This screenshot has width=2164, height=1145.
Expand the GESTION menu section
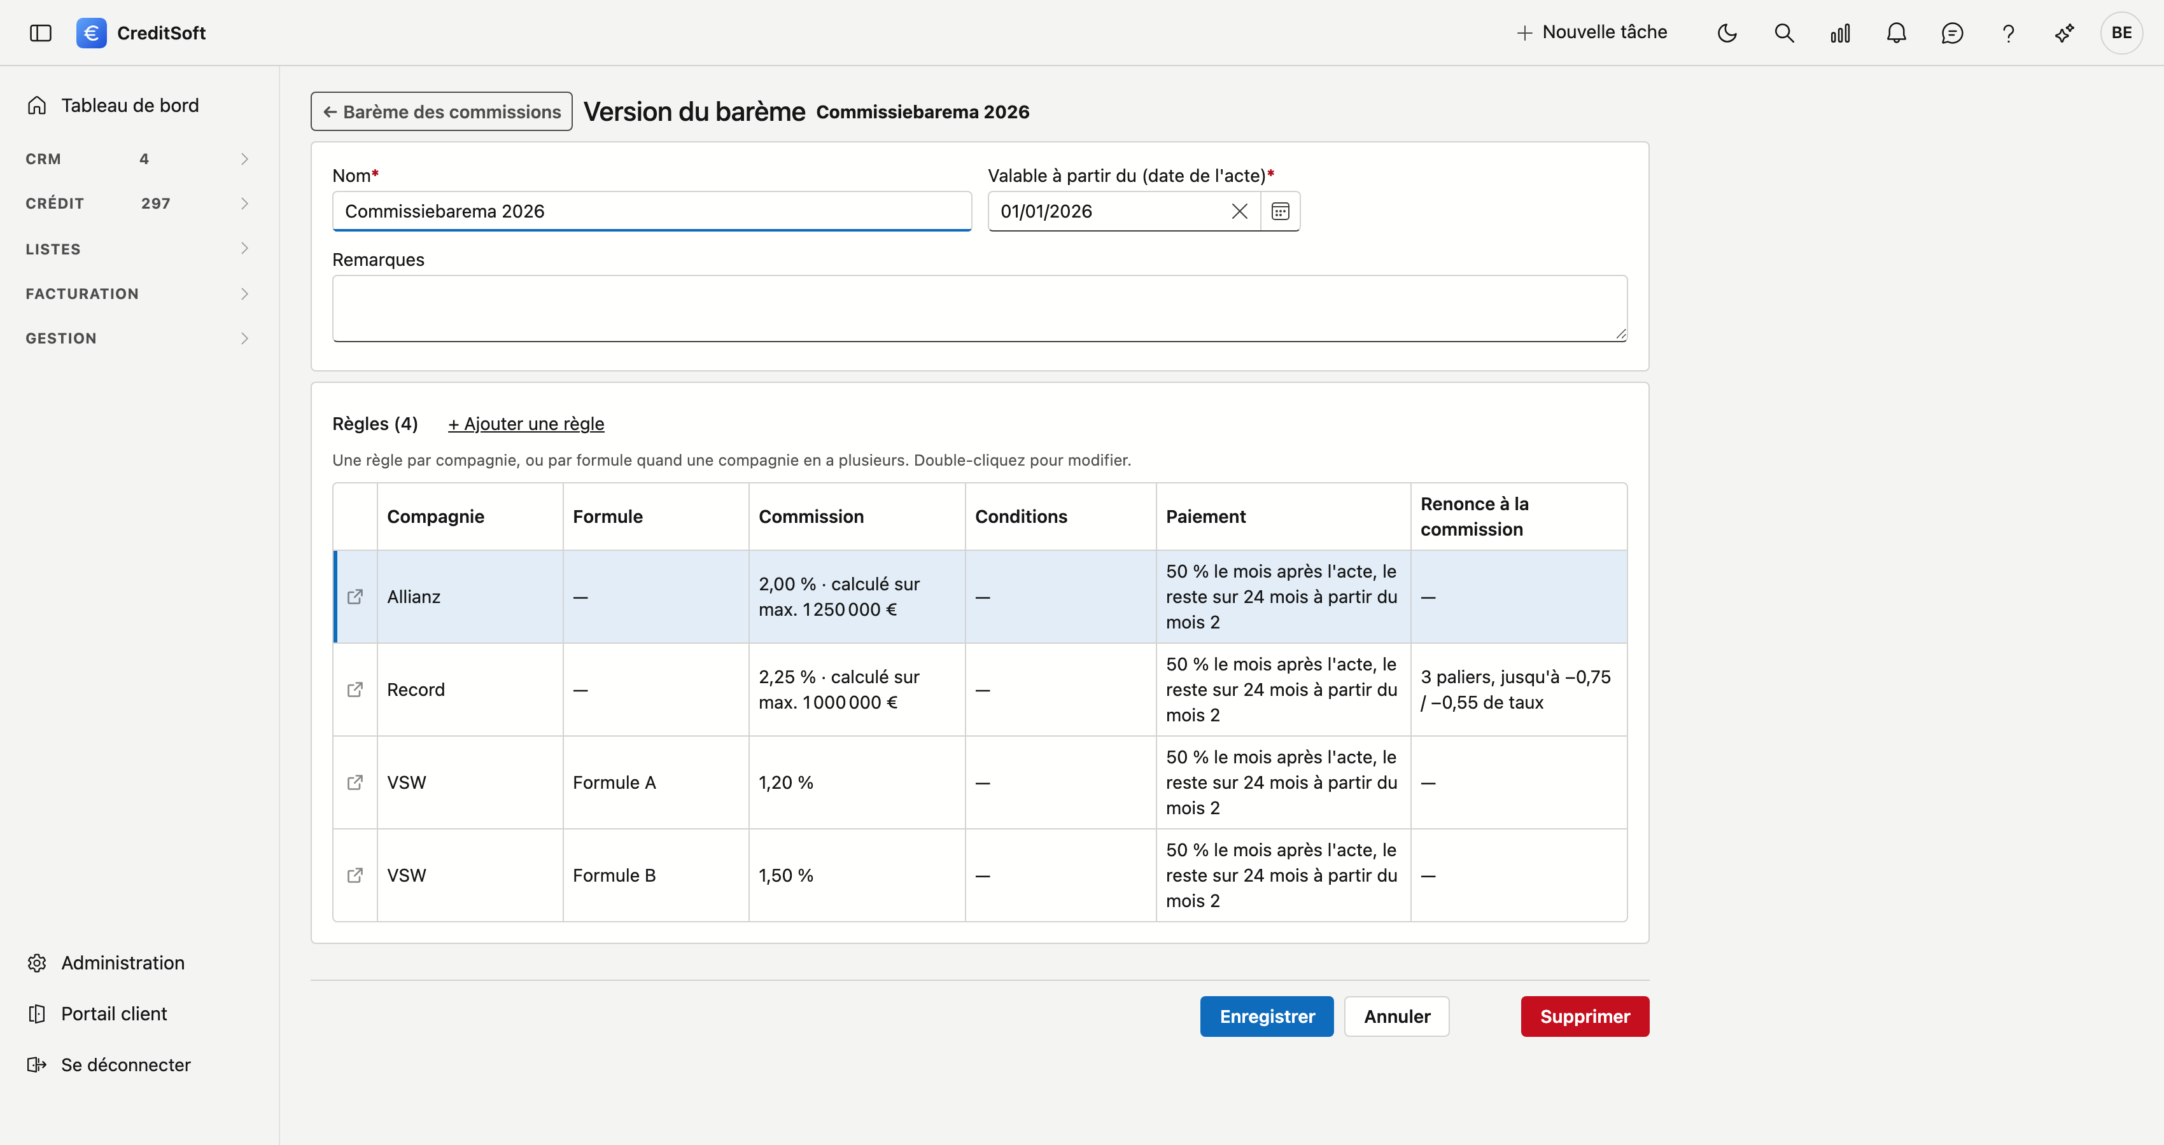point(139,338)
